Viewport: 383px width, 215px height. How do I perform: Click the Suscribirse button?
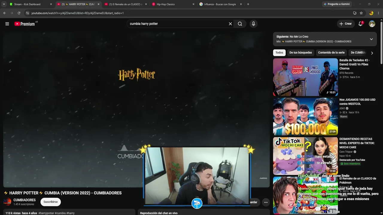[51, 202]
